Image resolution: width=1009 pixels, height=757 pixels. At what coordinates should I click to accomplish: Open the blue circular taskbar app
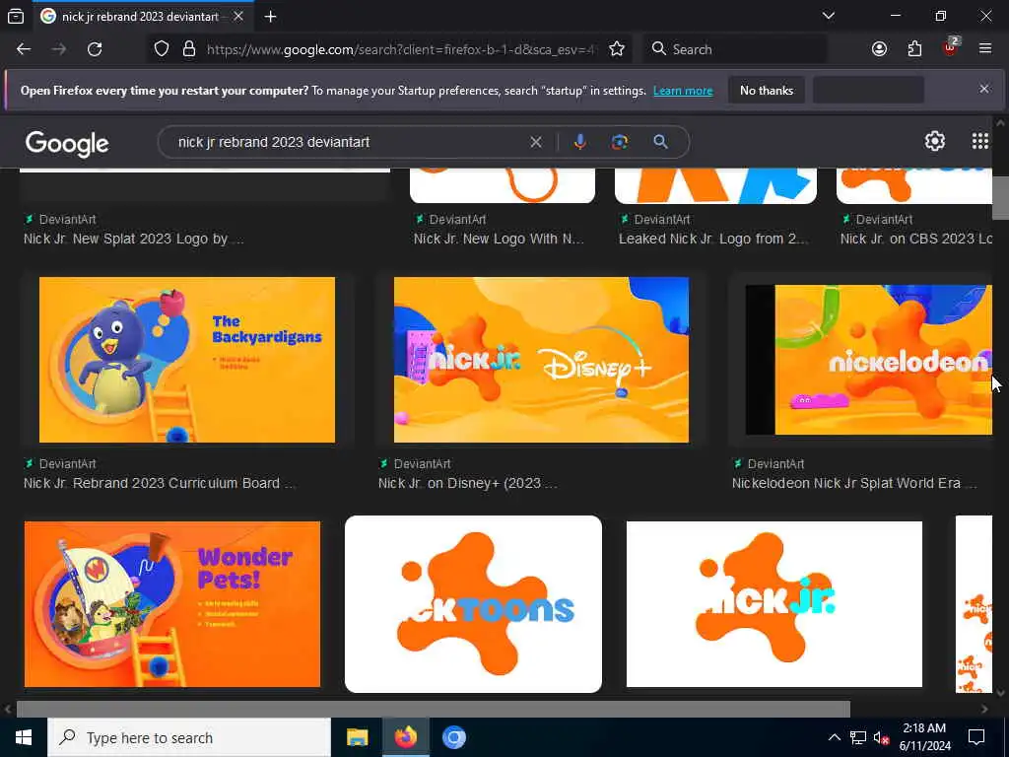coord(453,737)
